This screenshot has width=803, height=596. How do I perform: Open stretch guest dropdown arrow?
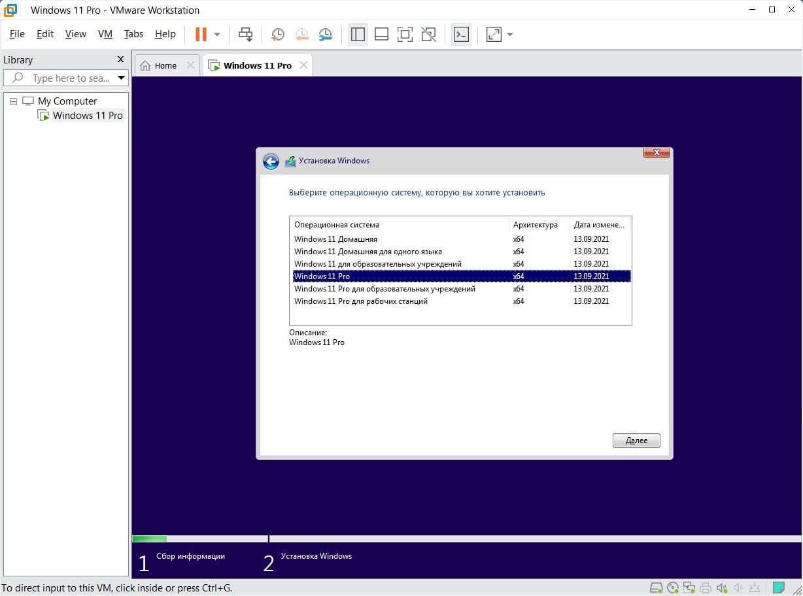(510, 34)
